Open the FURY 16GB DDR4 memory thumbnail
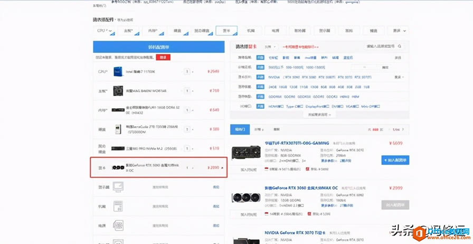 tap(118, 110)
